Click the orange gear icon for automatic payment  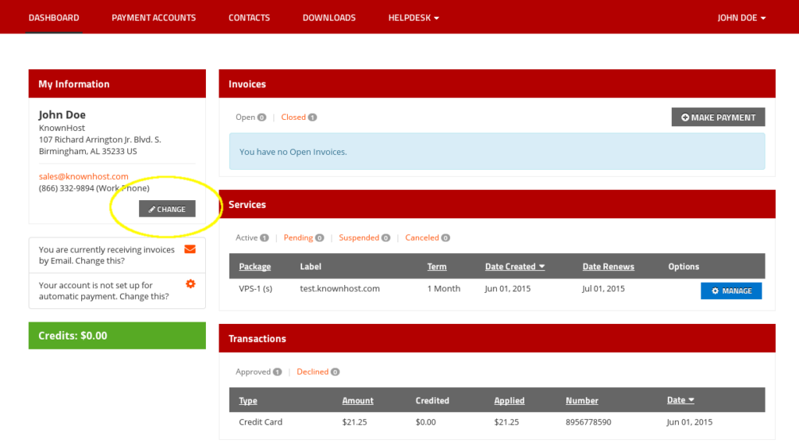coord(190,283)
